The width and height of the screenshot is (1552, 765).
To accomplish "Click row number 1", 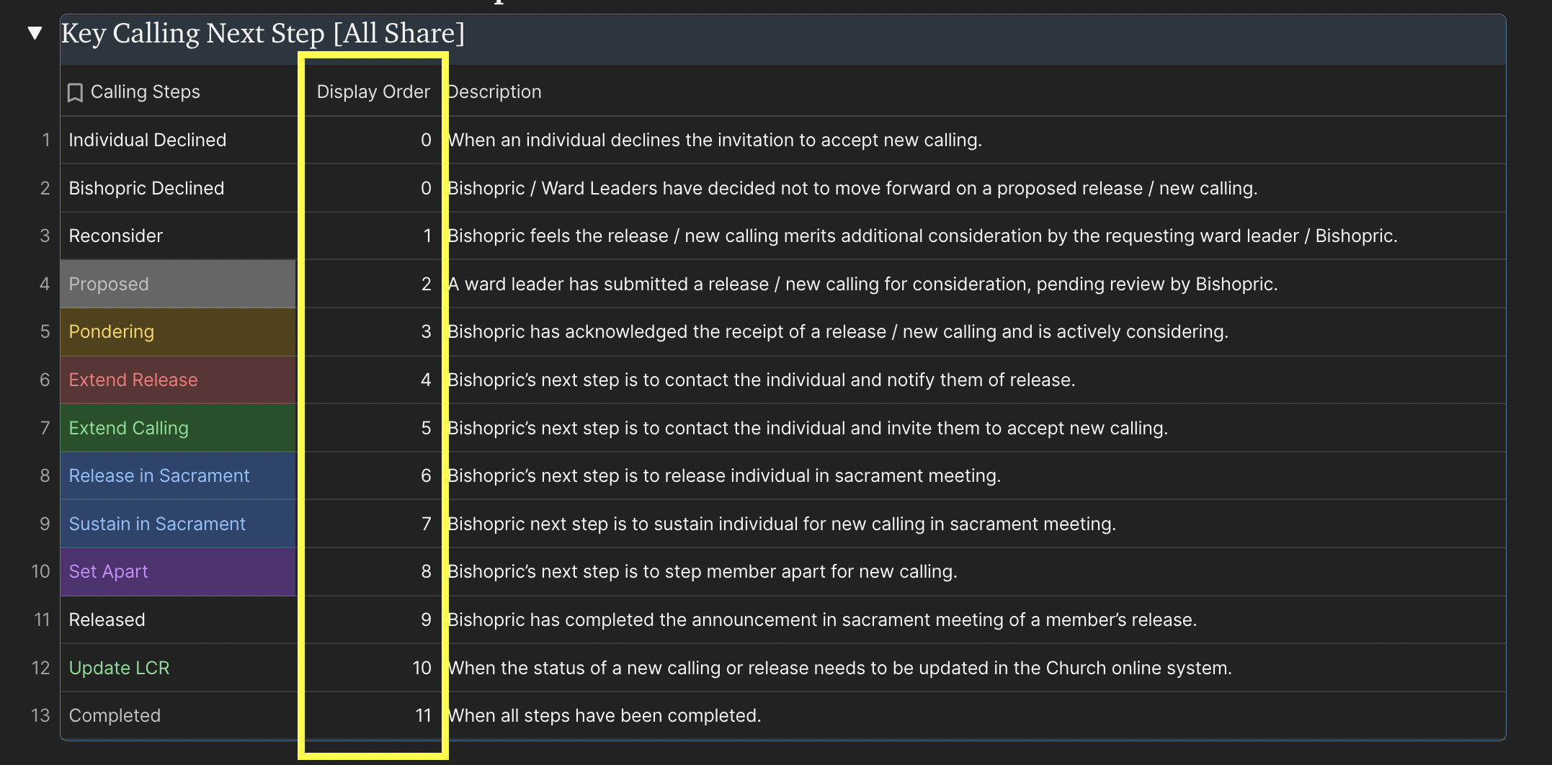I will click(x=46, y=140).
